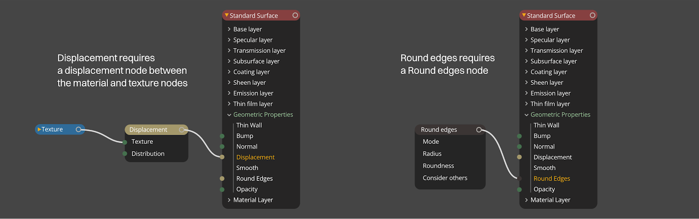Click the Texture node output socket
The image size is (699, 219).
tap(79, 129)
